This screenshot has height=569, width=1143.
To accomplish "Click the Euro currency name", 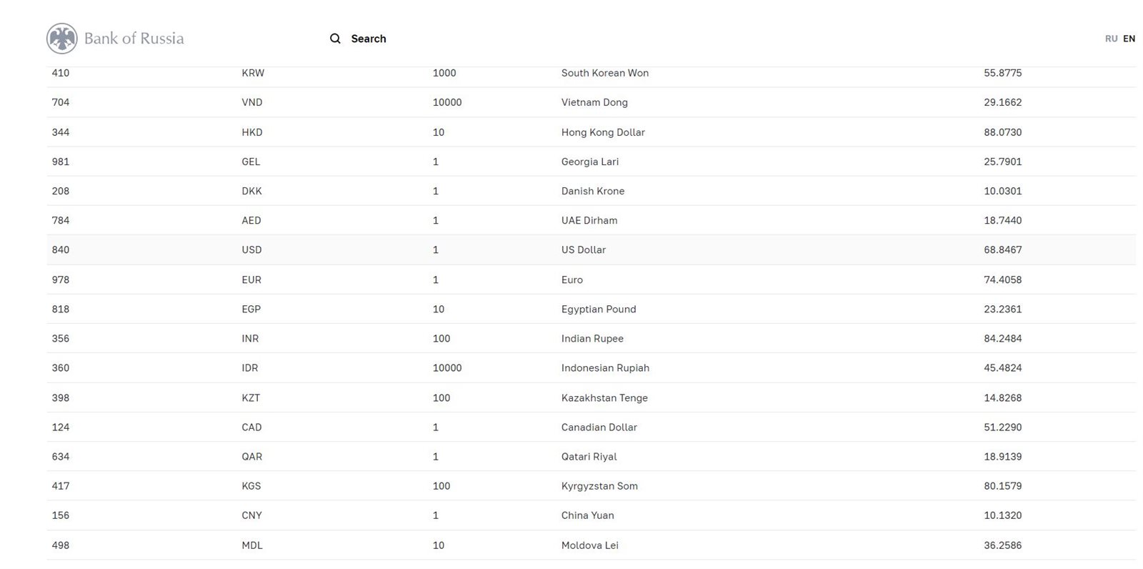I will coord(571,280).
